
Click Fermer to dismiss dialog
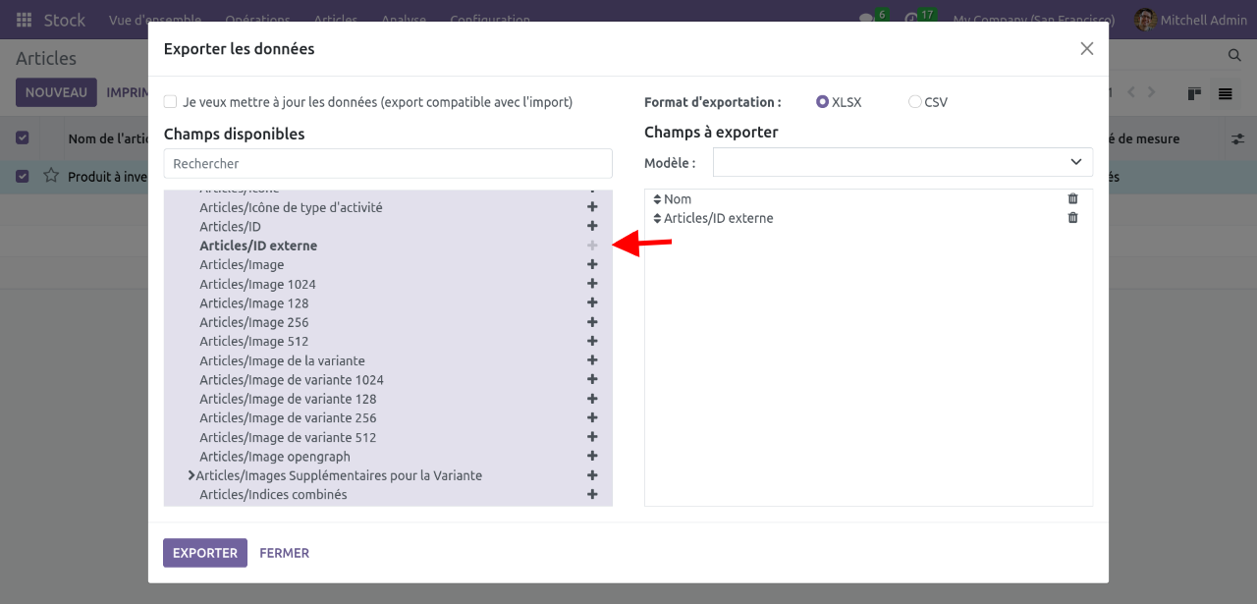click(x=284, y=553)
